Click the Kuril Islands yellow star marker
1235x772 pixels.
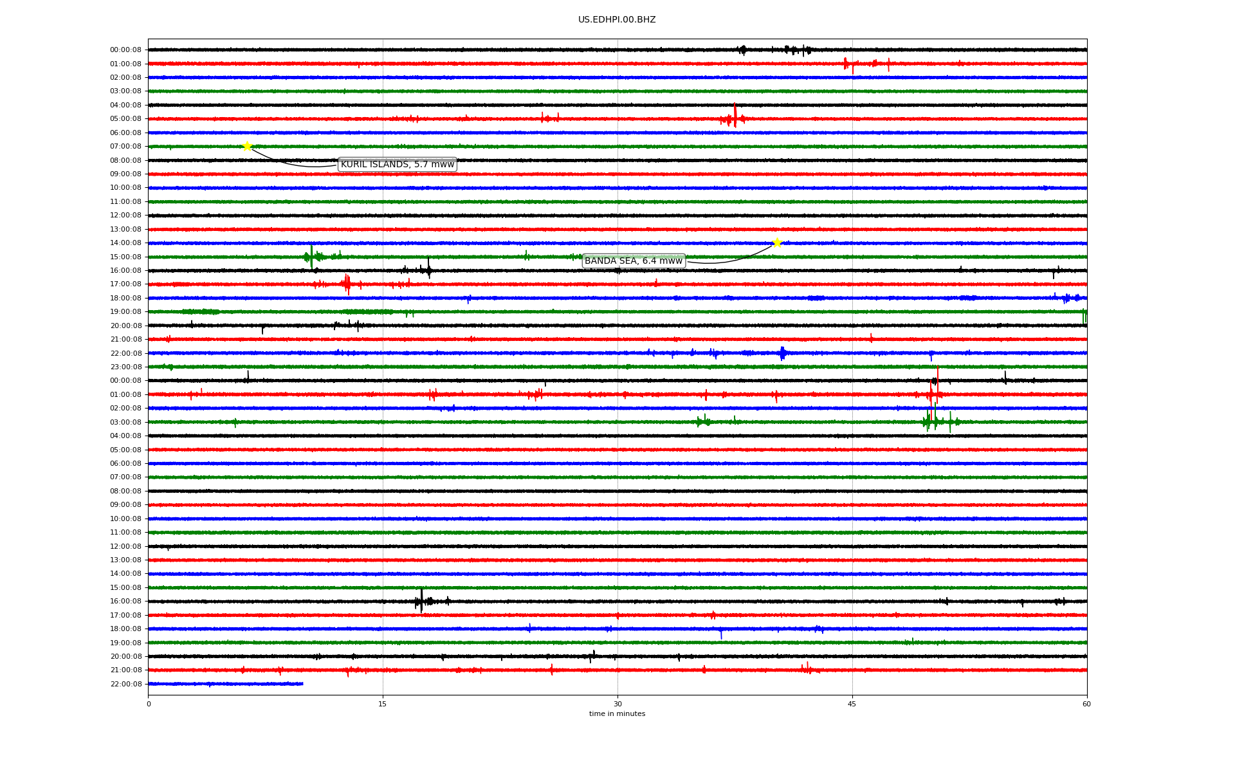tap(247, 146)
